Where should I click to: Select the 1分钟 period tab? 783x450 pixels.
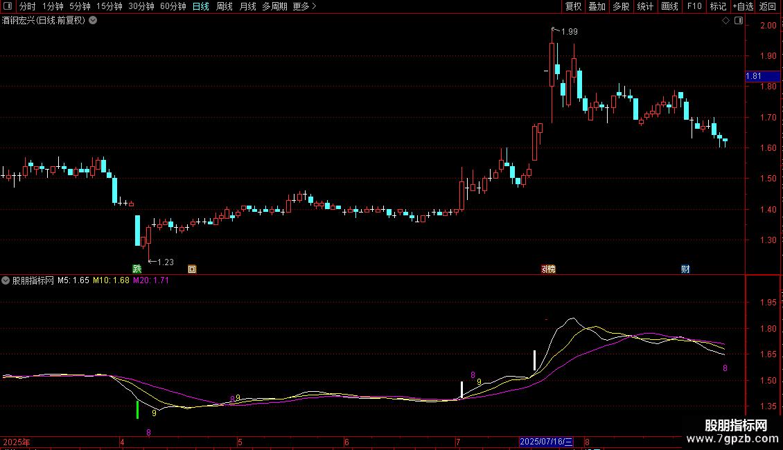(x=53, y=6)
